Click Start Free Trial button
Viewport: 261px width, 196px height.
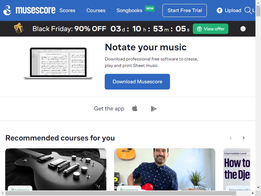coord(185,10)
